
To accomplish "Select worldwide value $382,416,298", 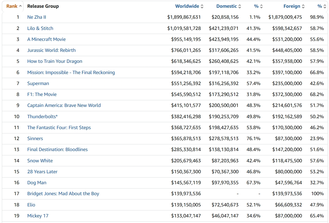I will [186, 117].
